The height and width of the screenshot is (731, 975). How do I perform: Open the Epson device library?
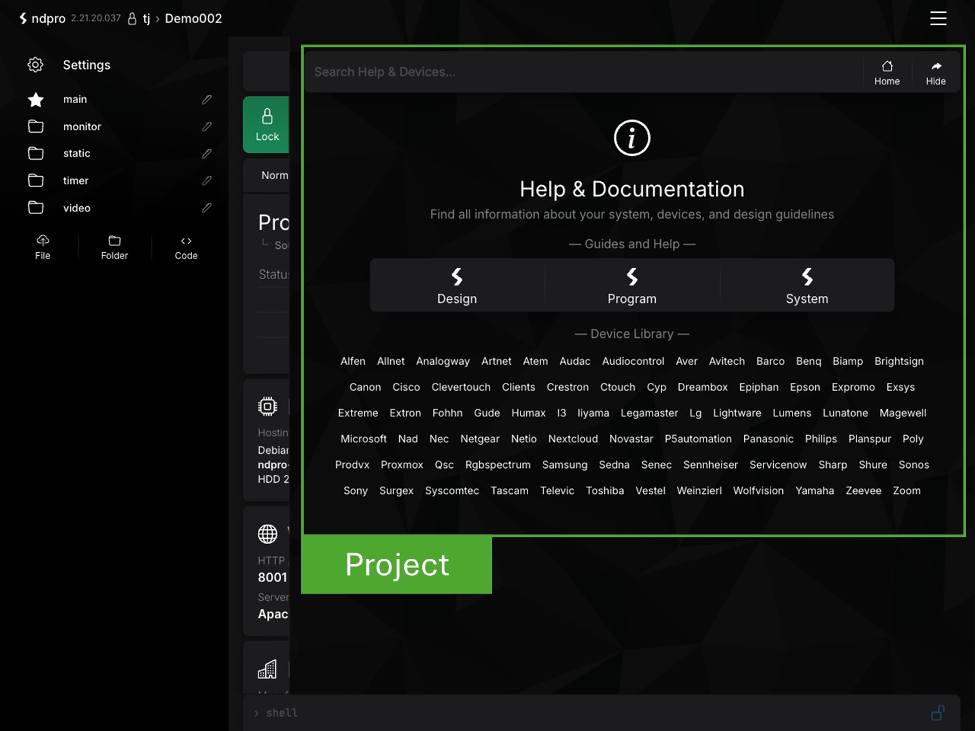click(805, 387)
